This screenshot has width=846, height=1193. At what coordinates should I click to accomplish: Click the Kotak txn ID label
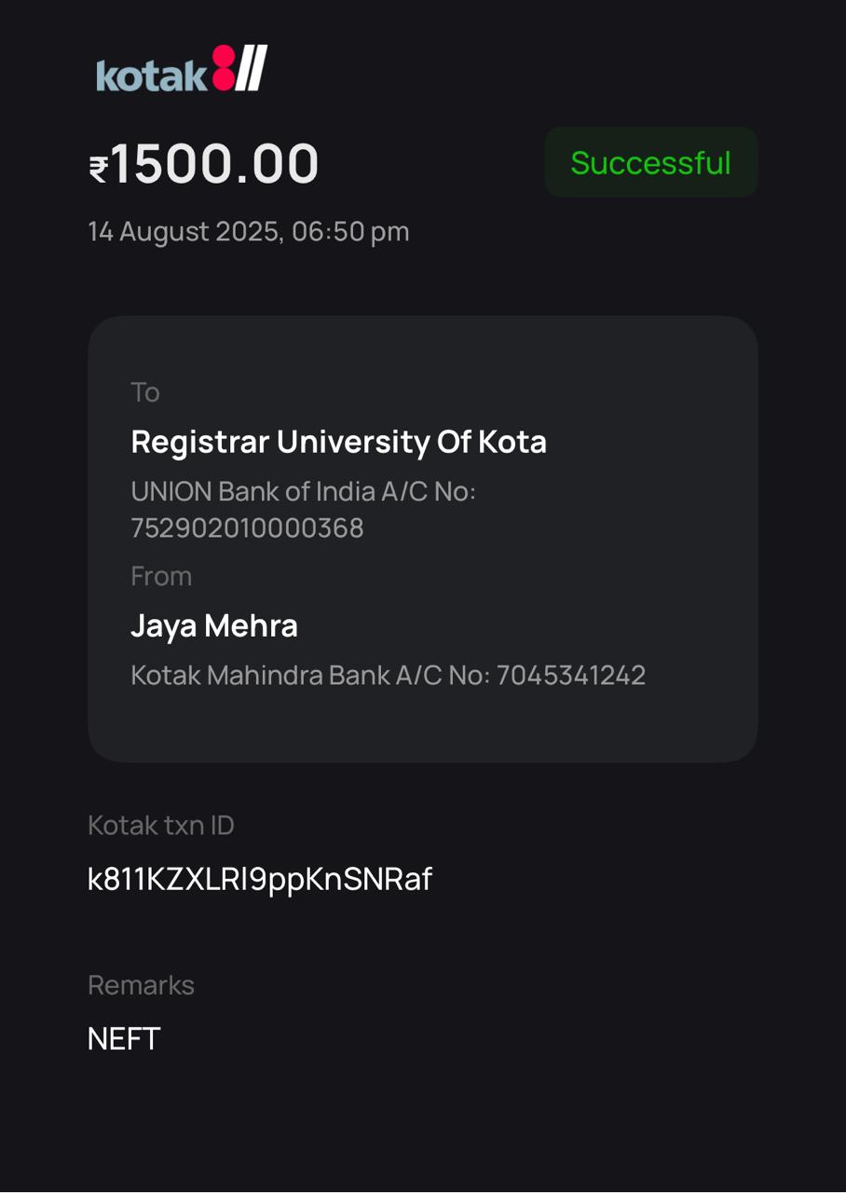(161, 825)
